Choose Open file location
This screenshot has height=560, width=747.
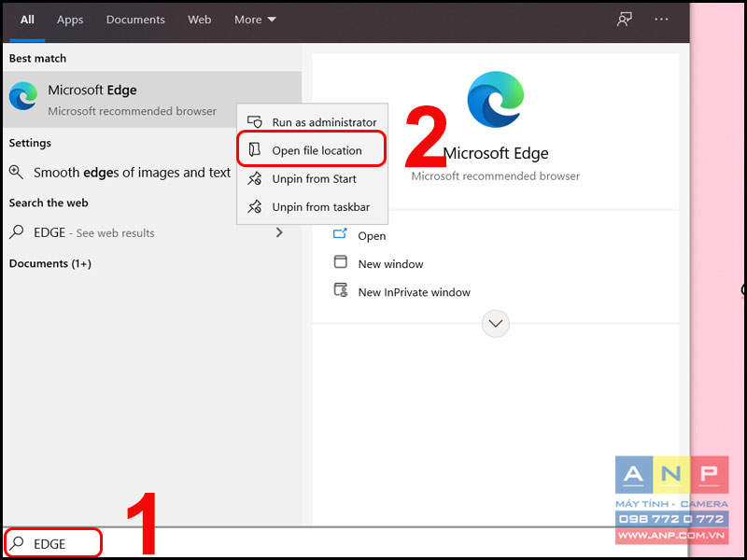click(312, 150)
